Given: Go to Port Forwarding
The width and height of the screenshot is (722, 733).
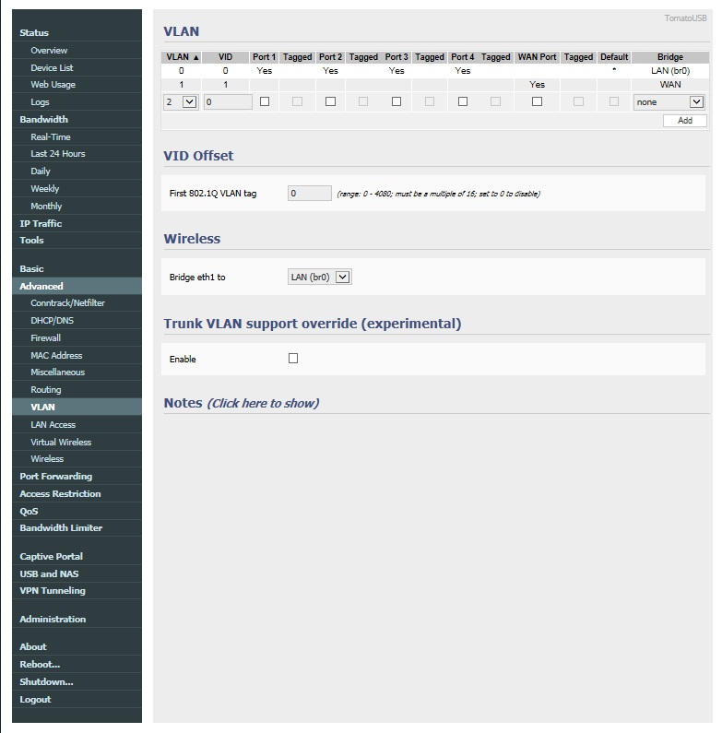Looking at the screenshot, I should click(x=55, y=477).
